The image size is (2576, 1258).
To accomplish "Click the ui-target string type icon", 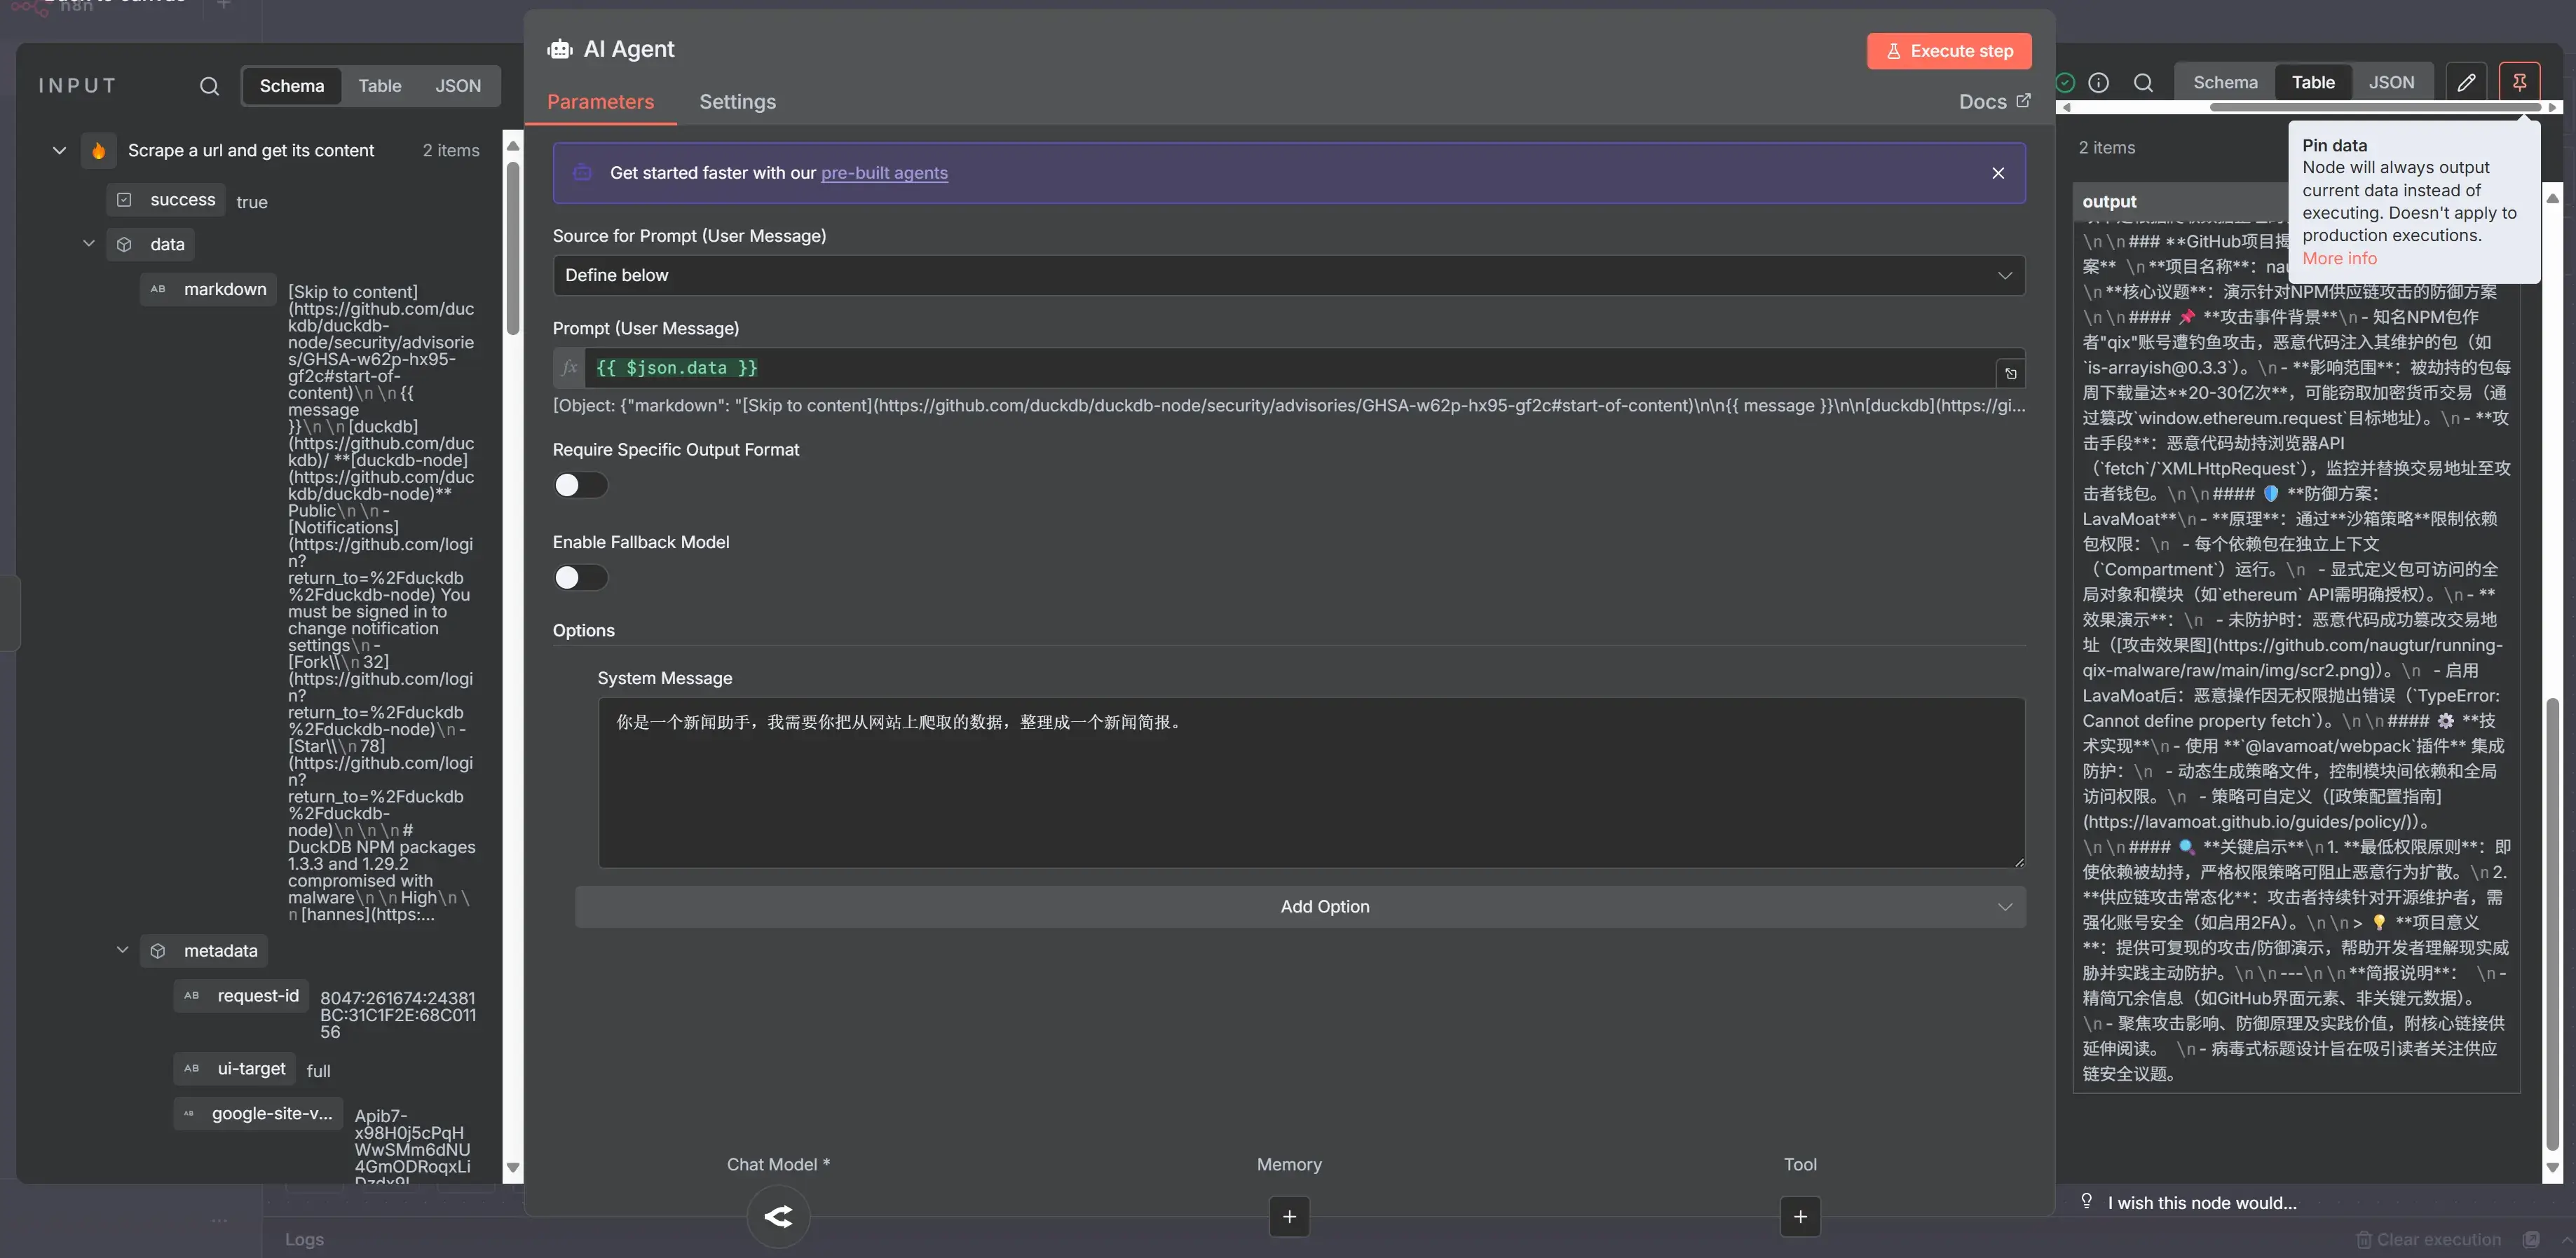I will 192,1069.
